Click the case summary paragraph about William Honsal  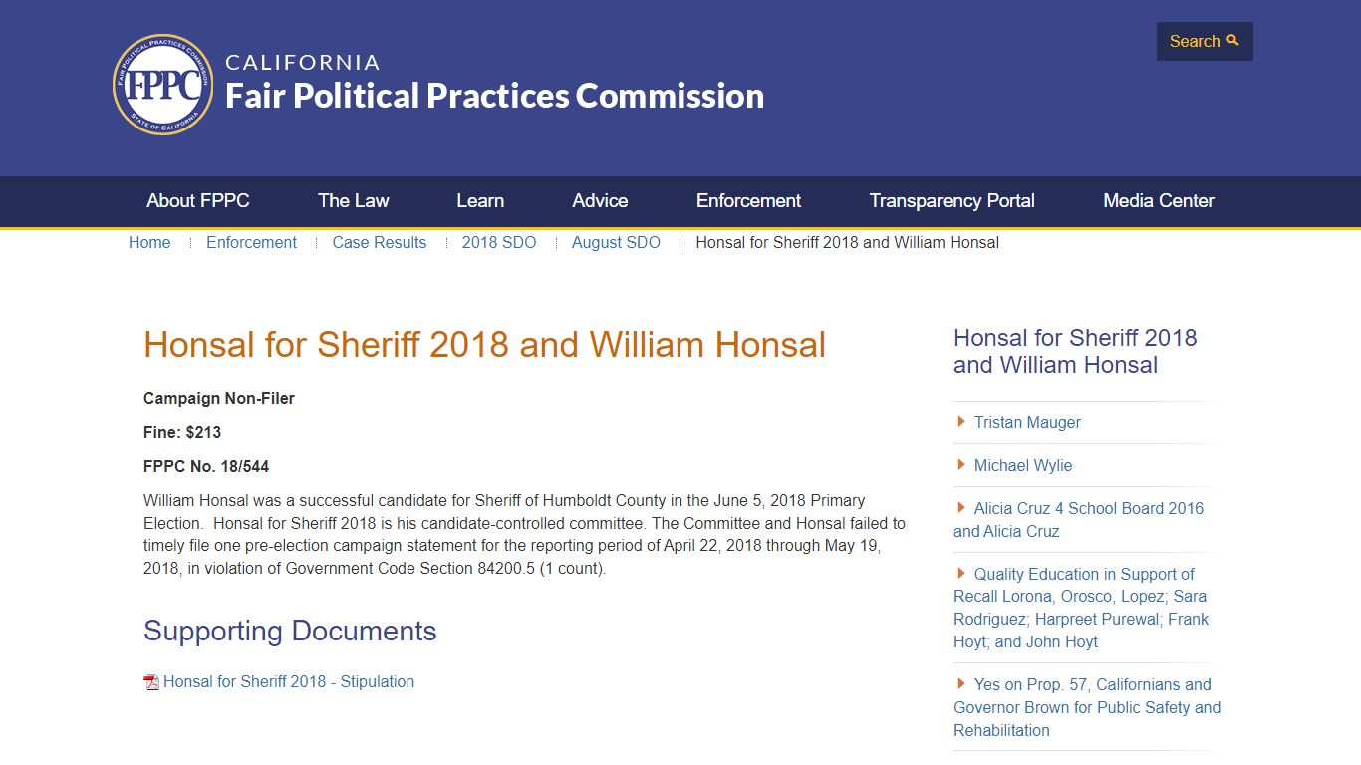coord(525,534)
